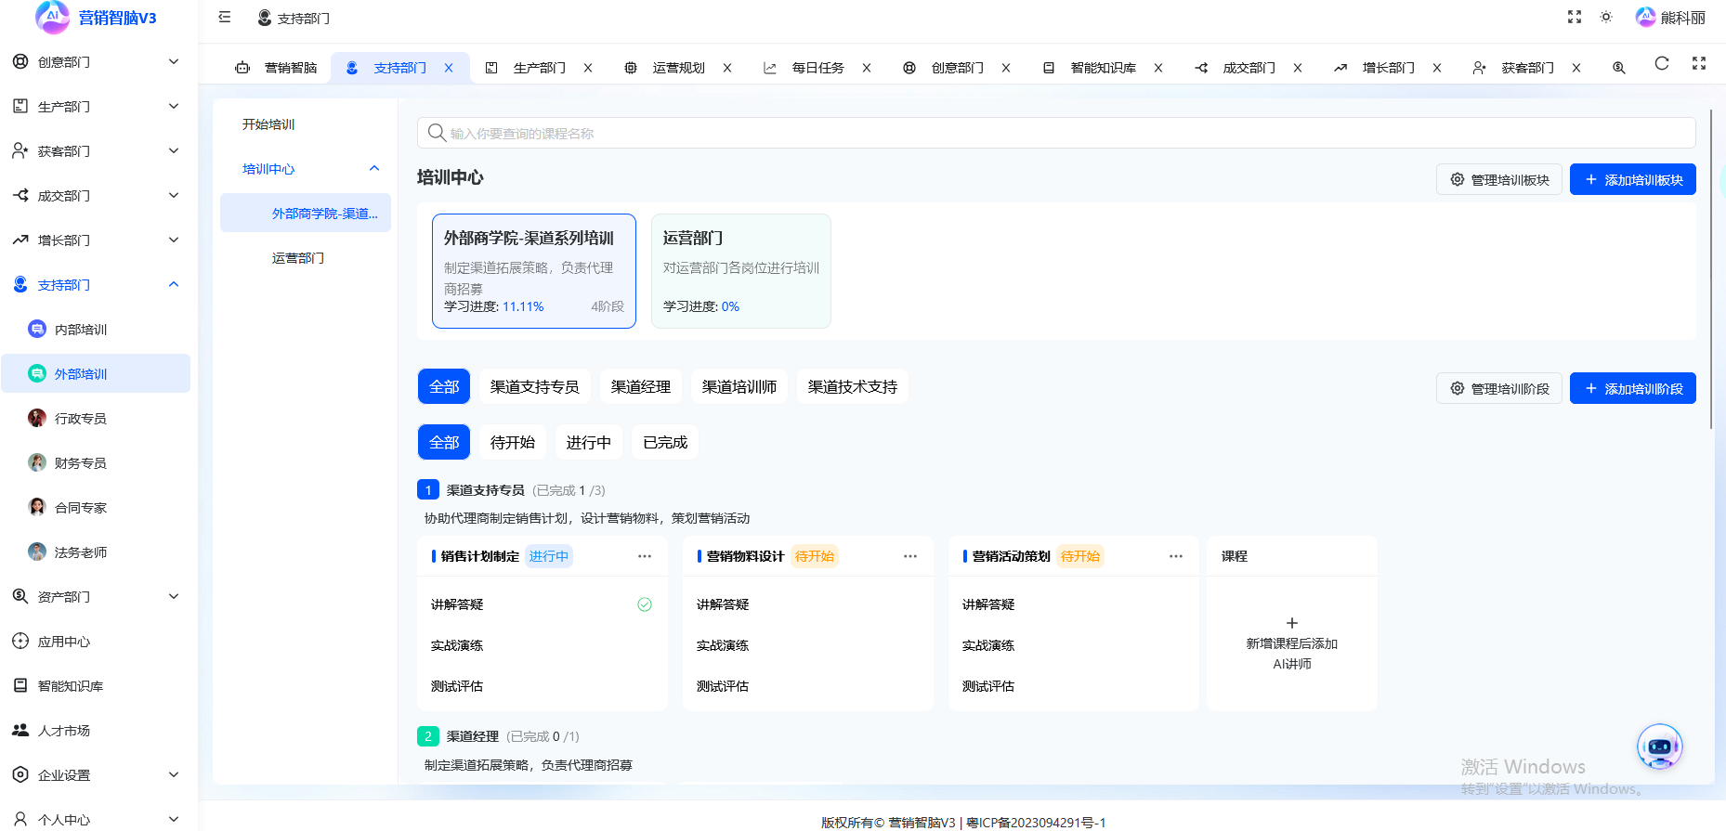Click 添加培训板块 button
The height and width of the screenshot is (831, 1726).
(1633, 179)
